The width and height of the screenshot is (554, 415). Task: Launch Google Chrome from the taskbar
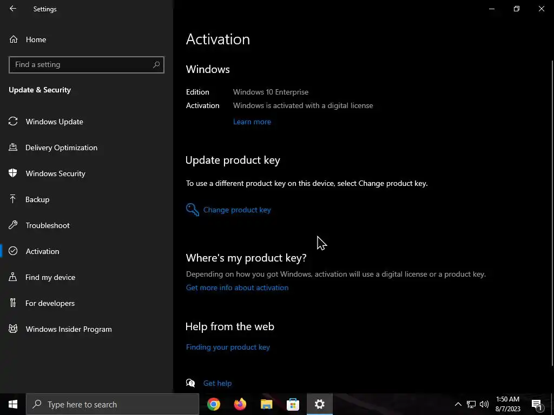tap(214, 404)
